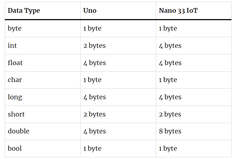Click the Uno column header
Screen dimensions: 233x159
tap(90, 11)
